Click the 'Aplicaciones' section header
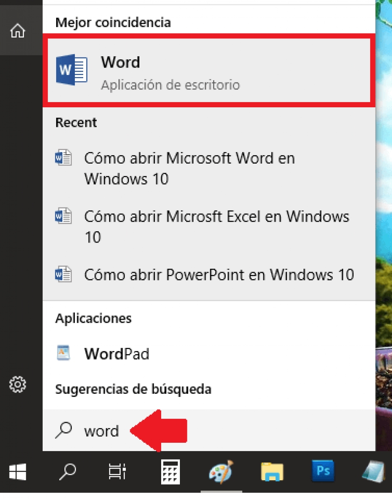The width and height of the screenshot is (392, 499). (x=93, y=318)
